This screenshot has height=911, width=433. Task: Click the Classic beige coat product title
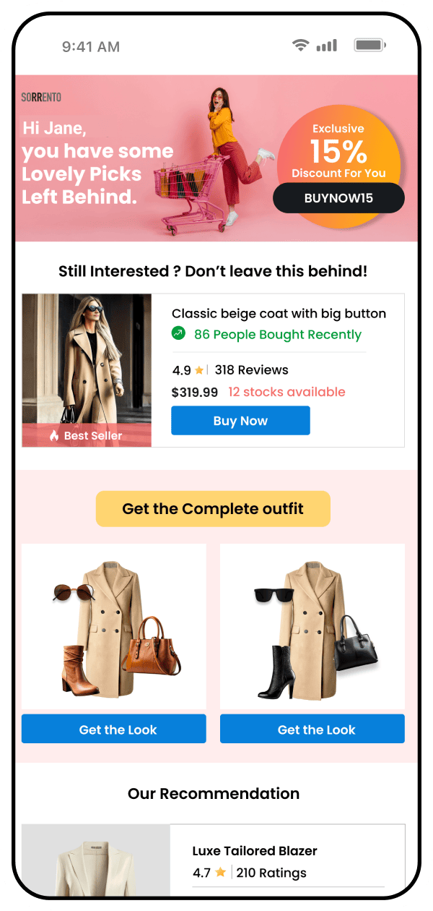[279, 314]
